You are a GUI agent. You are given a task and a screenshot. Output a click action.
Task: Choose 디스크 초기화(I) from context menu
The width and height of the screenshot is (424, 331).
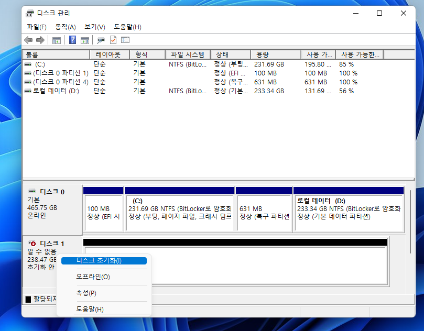pos(104,260)
